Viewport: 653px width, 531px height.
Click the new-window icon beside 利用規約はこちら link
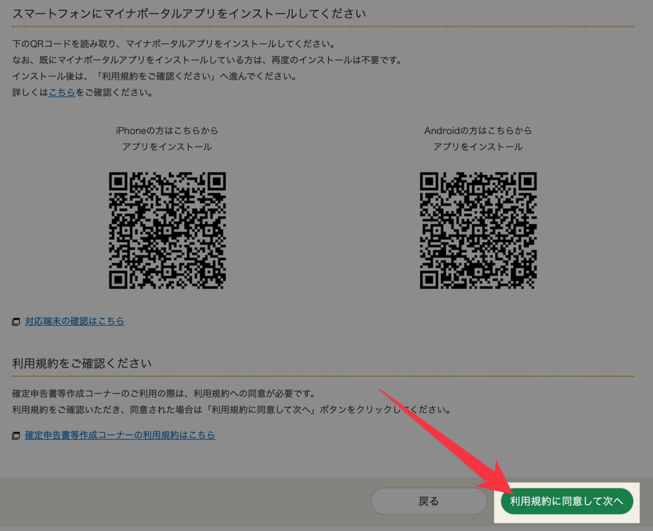click(16, 435)
